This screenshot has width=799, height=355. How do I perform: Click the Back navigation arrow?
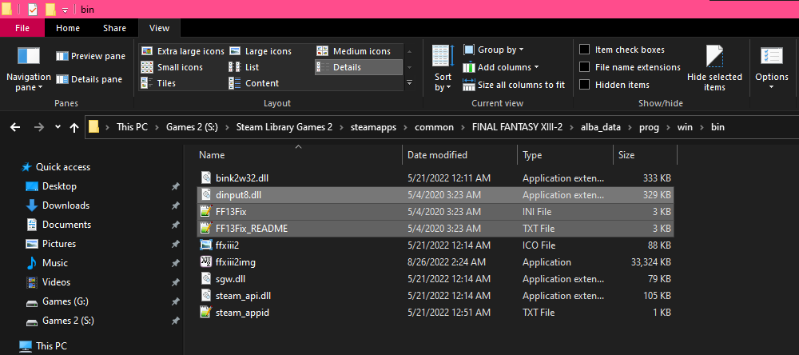pos(16,127)
